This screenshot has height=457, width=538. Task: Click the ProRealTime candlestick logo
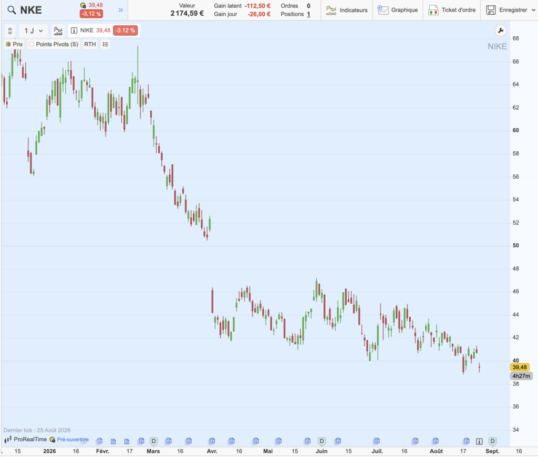8,440
